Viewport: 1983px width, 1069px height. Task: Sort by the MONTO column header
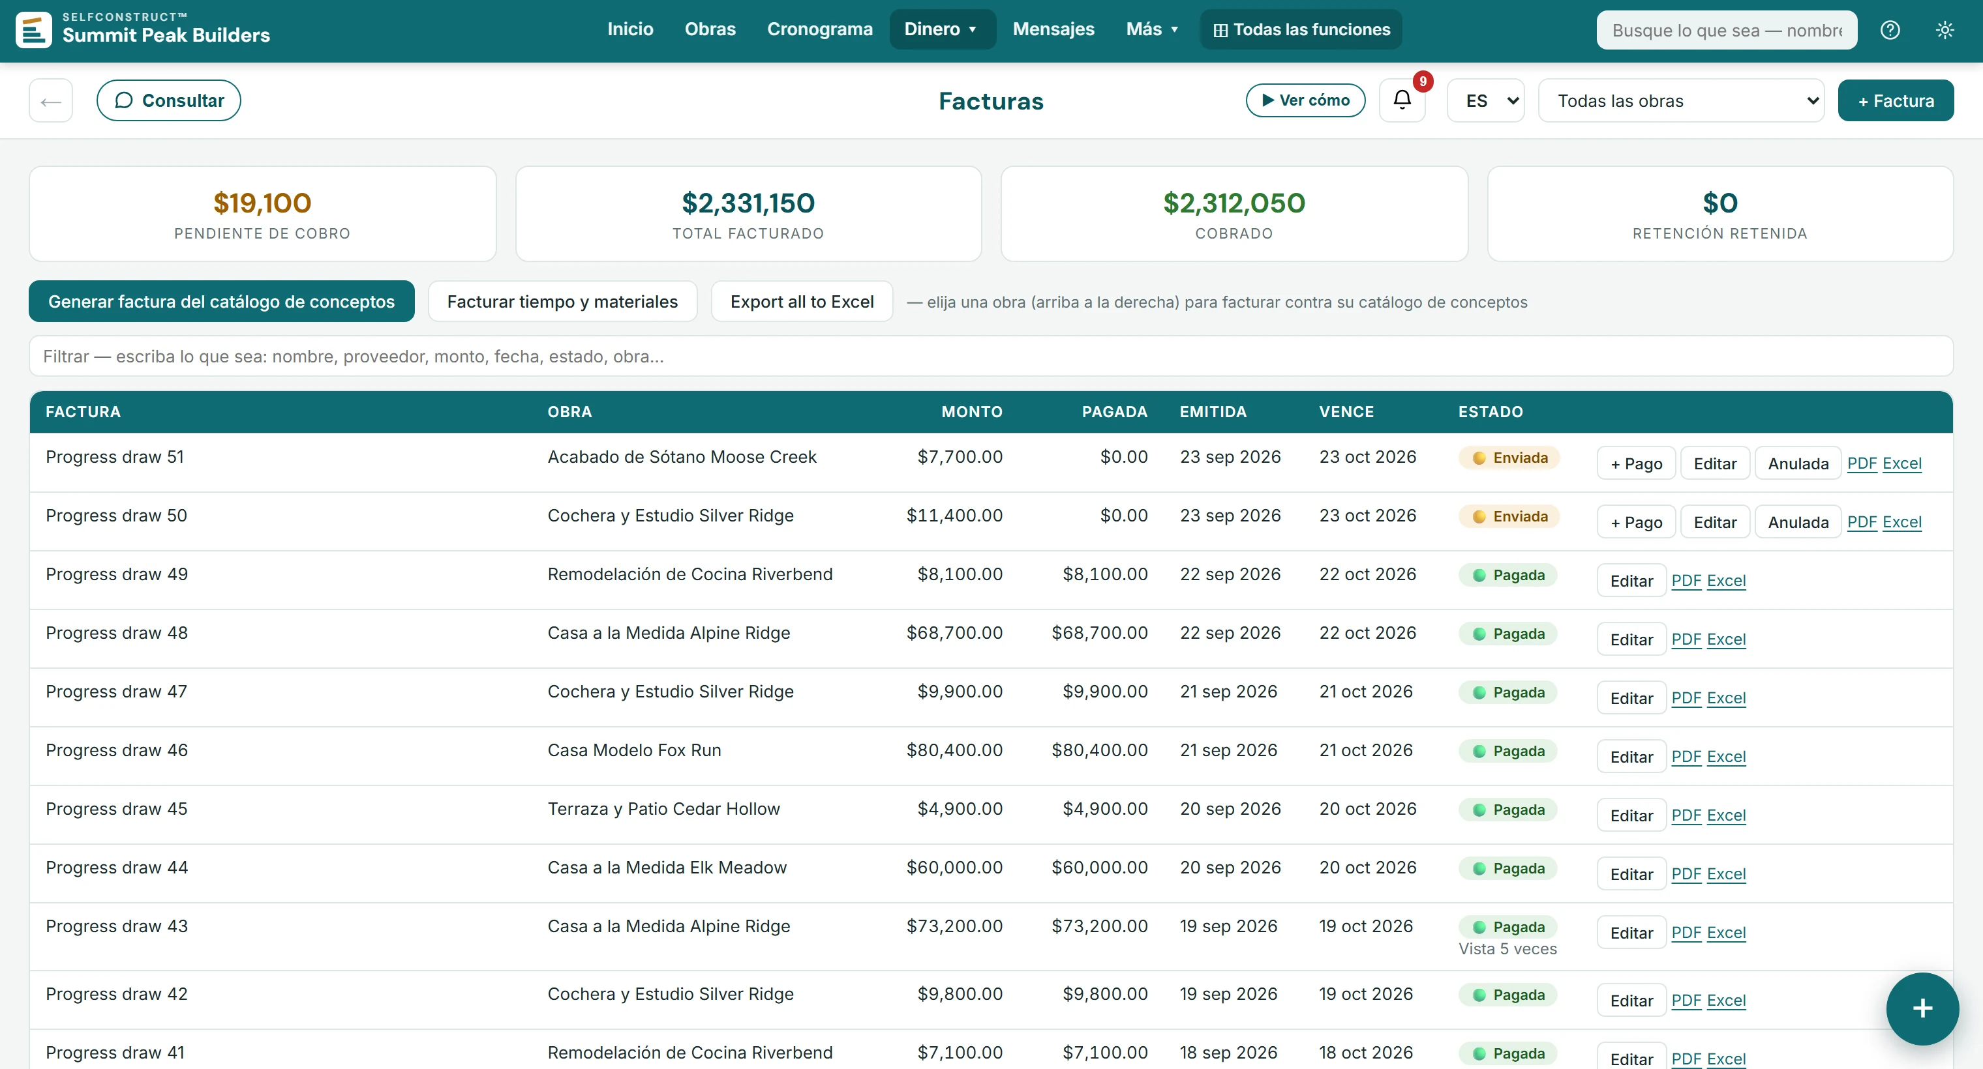pyautogui.click(x=971, y=411)
